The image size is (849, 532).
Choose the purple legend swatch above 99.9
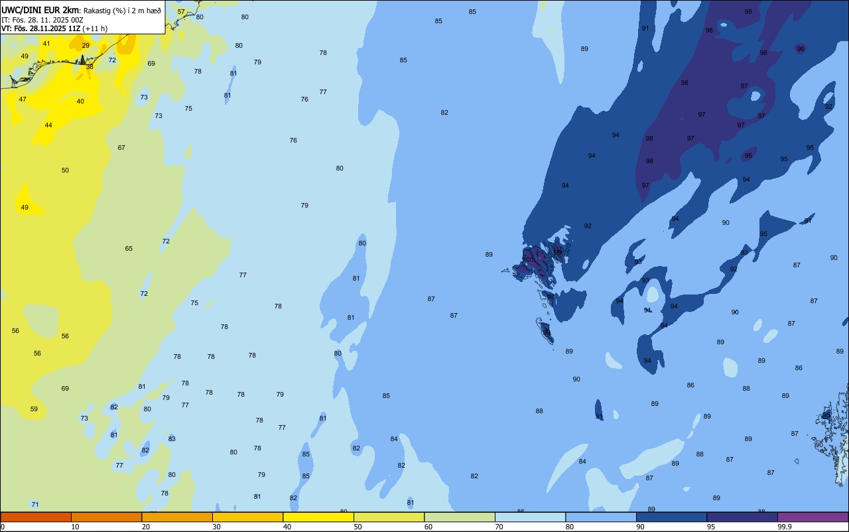point(813,517)
